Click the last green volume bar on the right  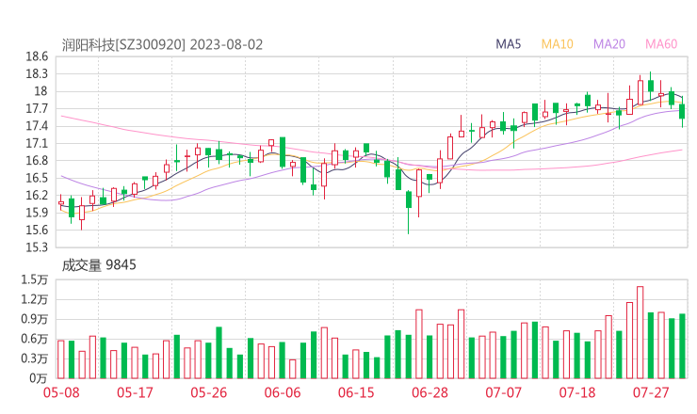click(682, 346)
